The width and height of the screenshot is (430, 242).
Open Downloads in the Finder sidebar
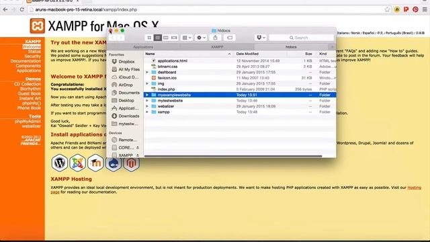[x=126, y=116]
